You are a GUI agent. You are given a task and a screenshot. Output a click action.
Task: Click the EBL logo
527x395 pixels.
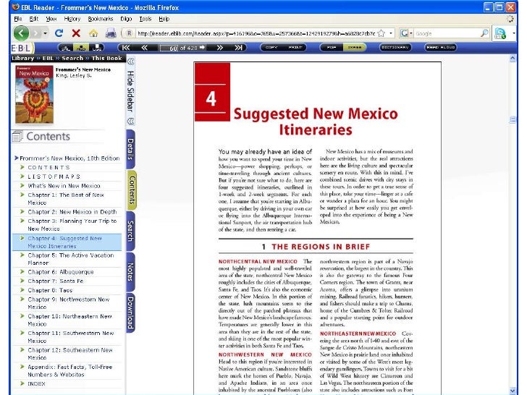point(21,48)
